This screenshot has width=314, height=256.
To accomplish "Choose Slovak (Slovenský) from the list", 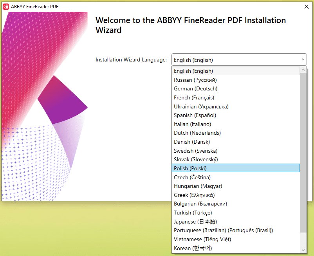I will click(236, 160).
